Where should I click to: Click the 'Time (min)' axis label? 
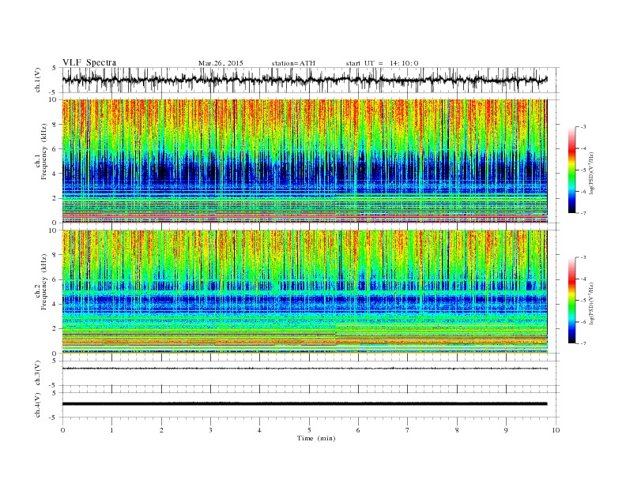point(316,438)
